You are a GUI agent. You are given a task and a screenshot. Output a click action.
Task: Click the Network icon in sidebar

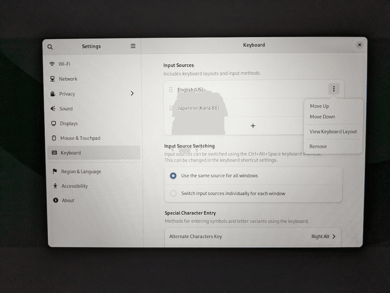coord(53,79)
